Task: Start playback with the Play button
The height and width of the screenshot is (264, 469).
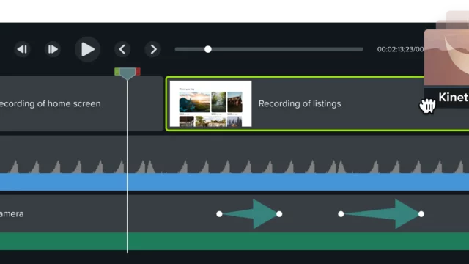Action: 87,49
